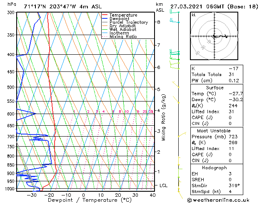Click the blue Dewpoint line sample in legend
Viewport: 262px width, 203px height.
coord(105,18)
